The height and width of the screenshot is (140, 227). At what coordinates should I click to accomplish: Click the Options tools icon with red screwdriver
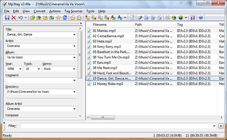[193, 18]
